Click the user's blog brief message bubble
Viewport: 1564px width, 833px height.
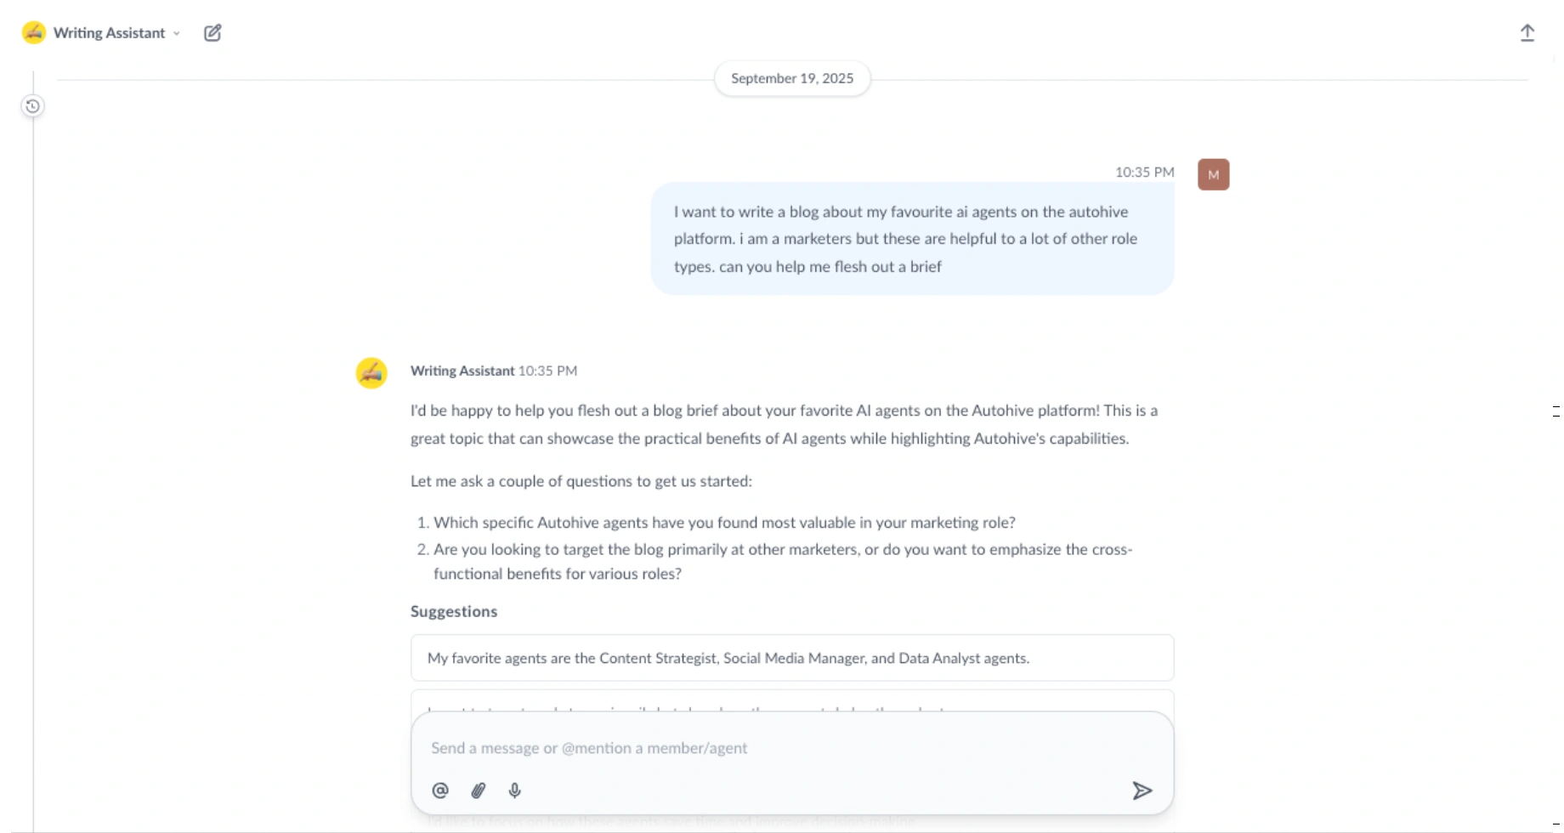(x=912, y=239)
